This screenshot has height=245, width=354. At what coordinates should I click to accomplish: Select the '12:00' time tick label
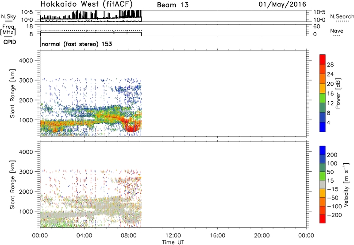click(x=173, y=236)
